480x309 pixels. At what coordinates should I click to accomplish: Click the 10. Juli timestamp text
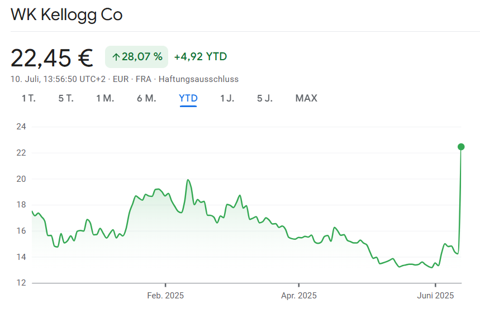(x=58, y=79)
